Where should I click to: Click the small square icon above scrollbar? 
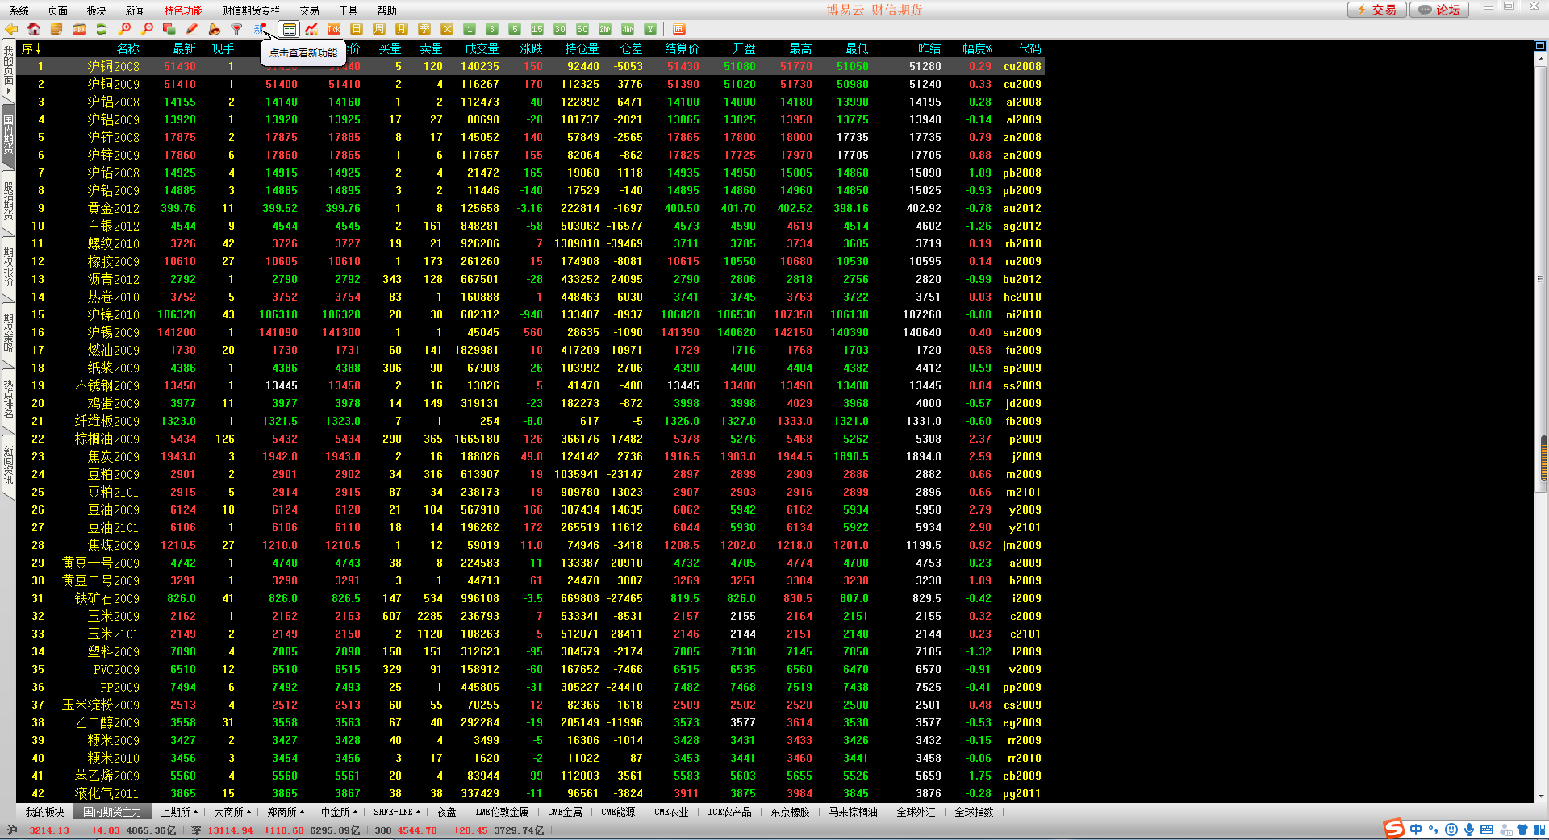tap(1539, 46)
